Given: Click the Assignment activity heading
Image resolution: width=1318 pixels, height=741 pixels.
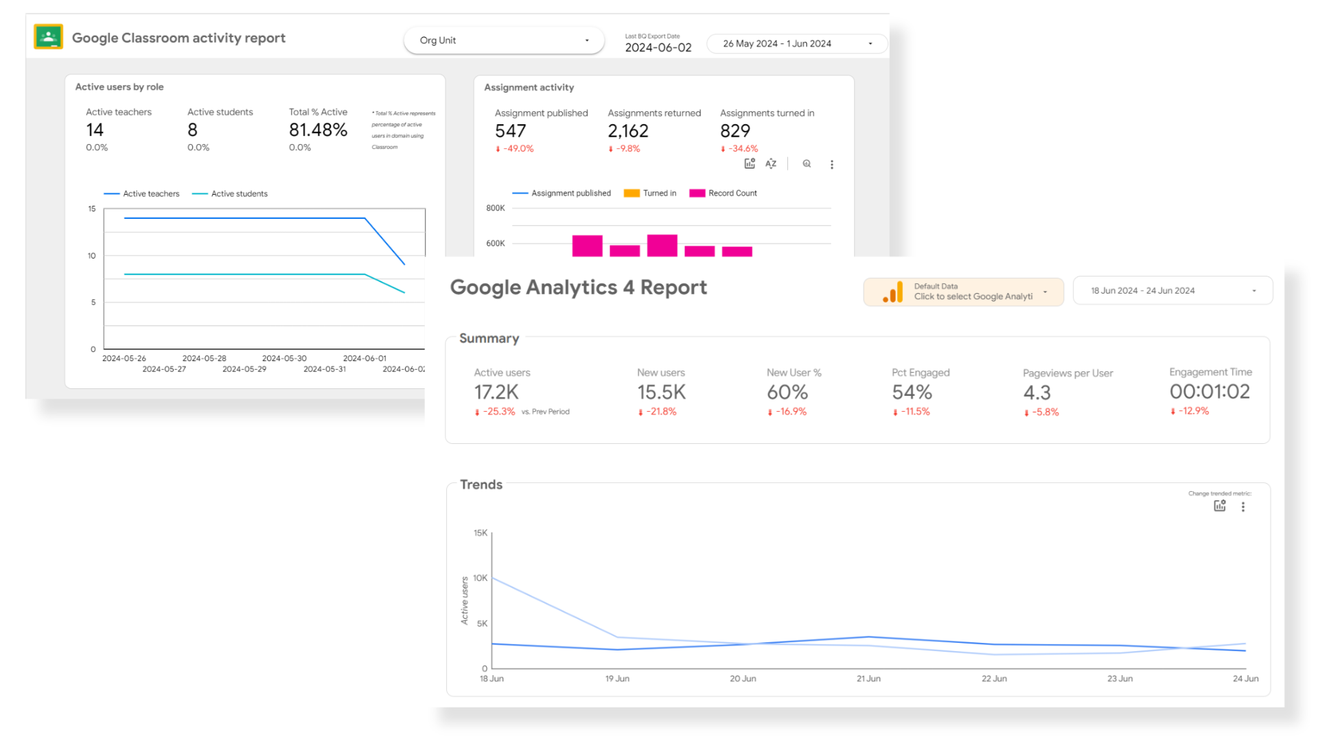Looking at the screenshot, I should (x=529, y=87).
